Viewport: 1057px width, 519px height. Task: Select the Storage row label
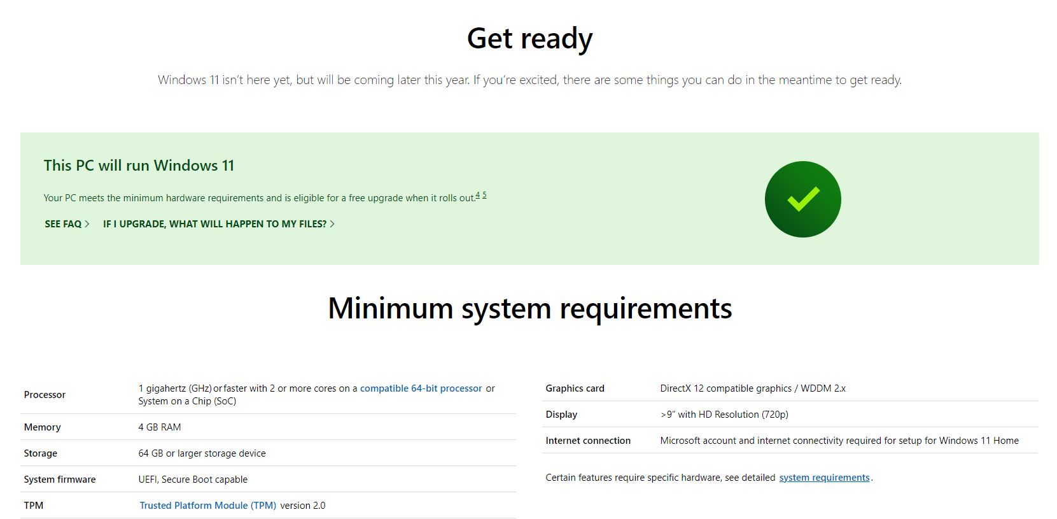(x=40, y=453)
